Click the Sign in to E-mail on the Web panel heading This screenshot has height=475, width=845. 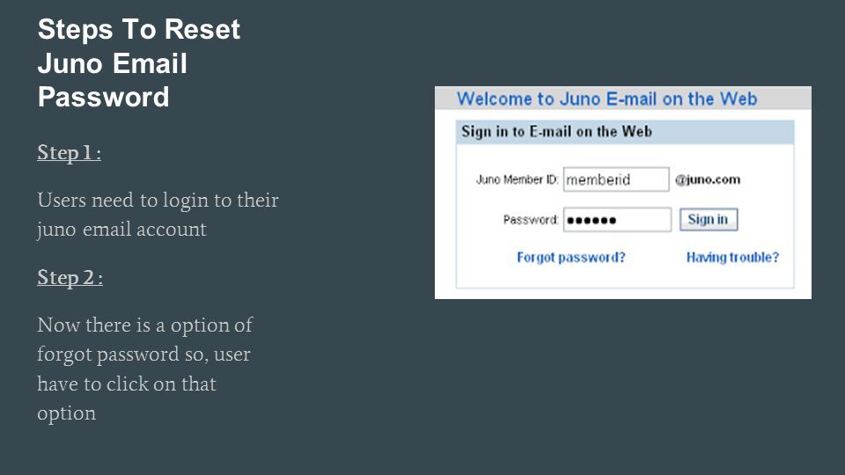tap(556, 131)
